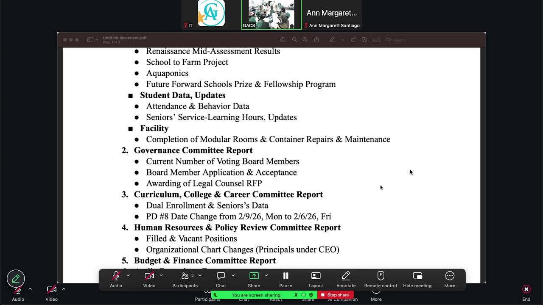
Task: Select the GACS video thumbnail
Action: pos(271,15)
